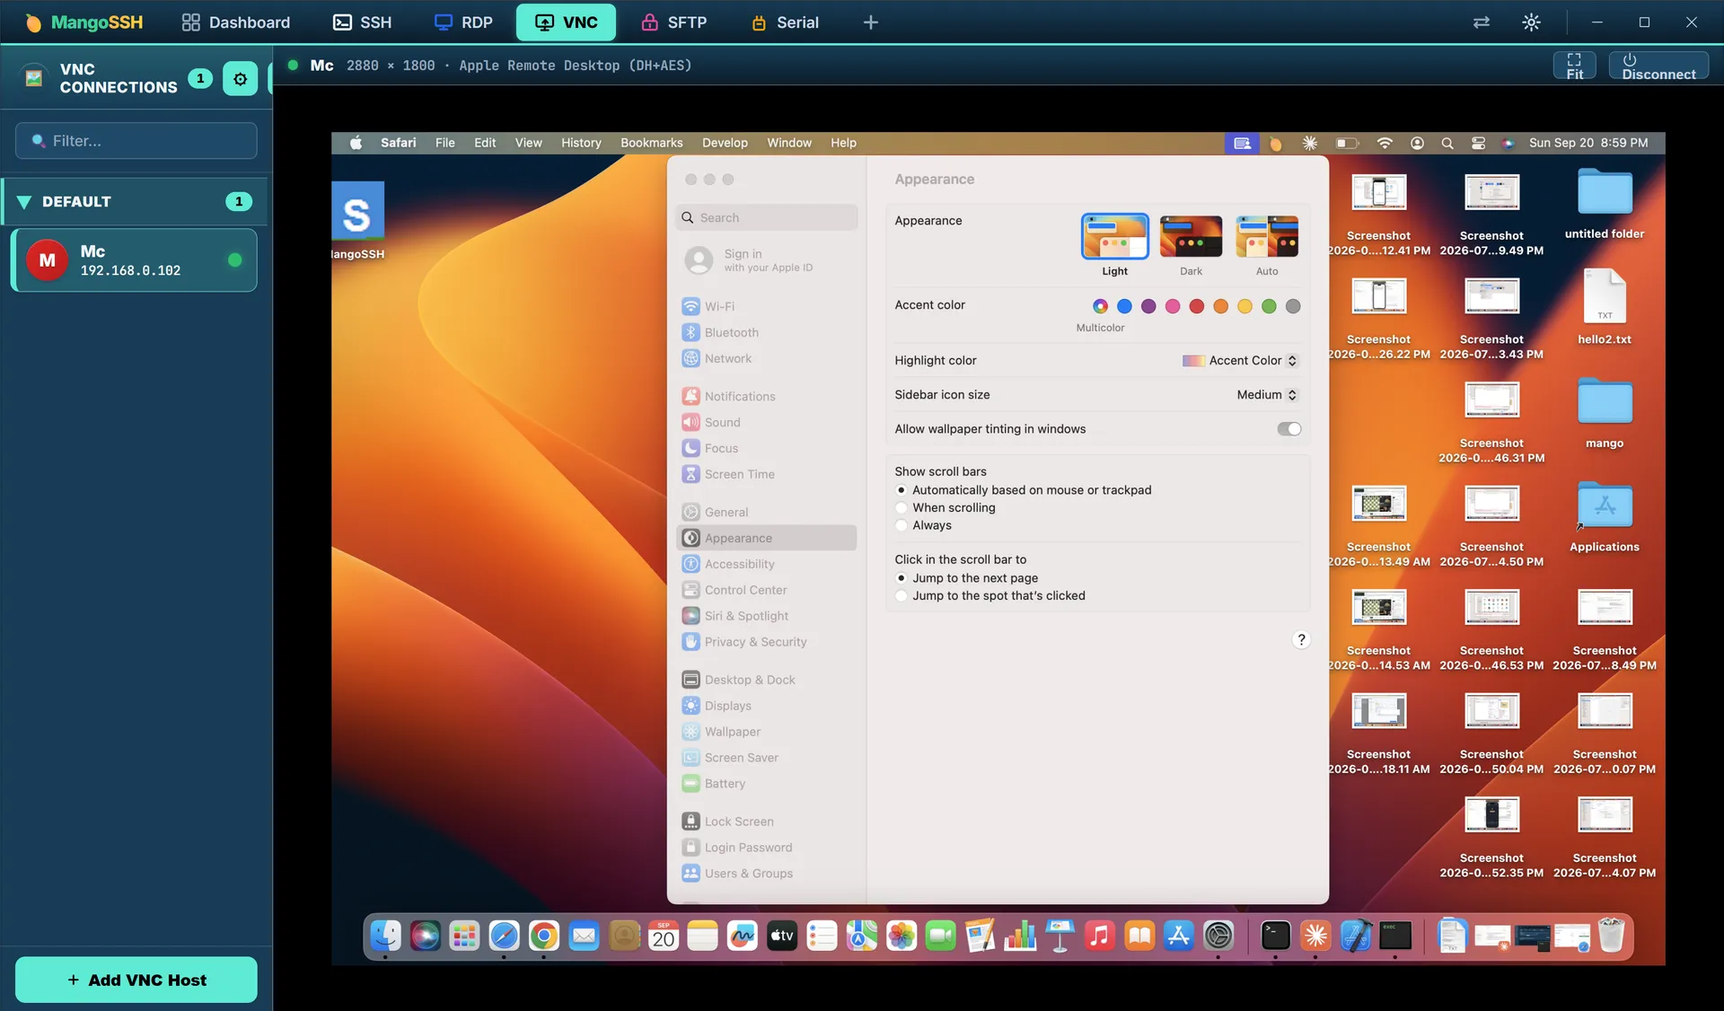Open Wallpaper settings in sidebar
The height and width of the screenshot is (1011, 1724).
click(x=767, y=732)
